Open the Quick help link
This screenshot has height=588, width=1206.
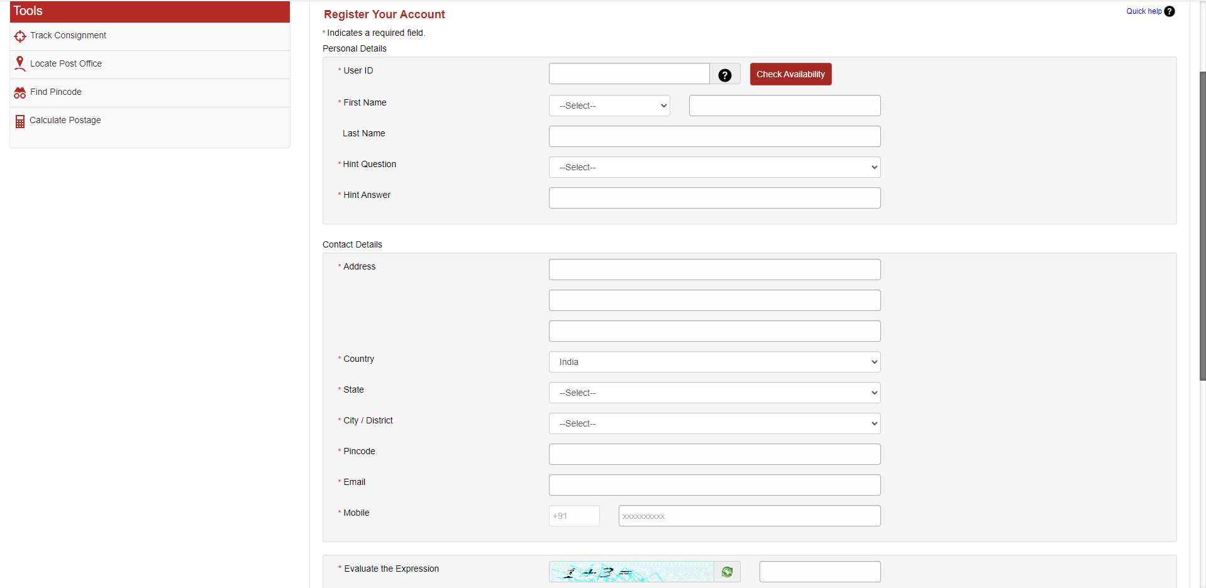coord(1143,11)
